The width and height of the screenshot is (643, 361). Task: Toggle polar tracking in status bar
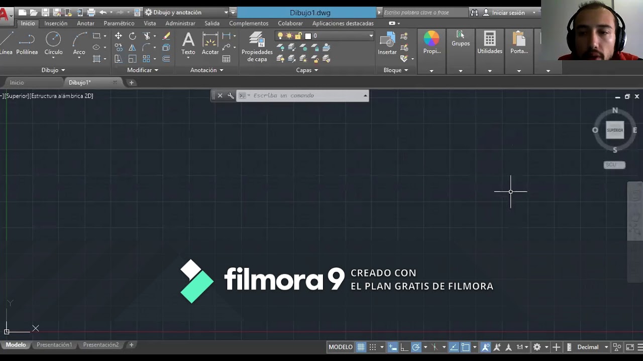(416, 347)
